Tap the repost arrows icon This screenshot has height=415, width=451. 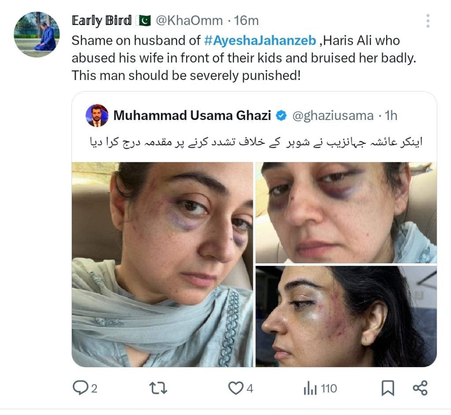(x=158, y=388)
